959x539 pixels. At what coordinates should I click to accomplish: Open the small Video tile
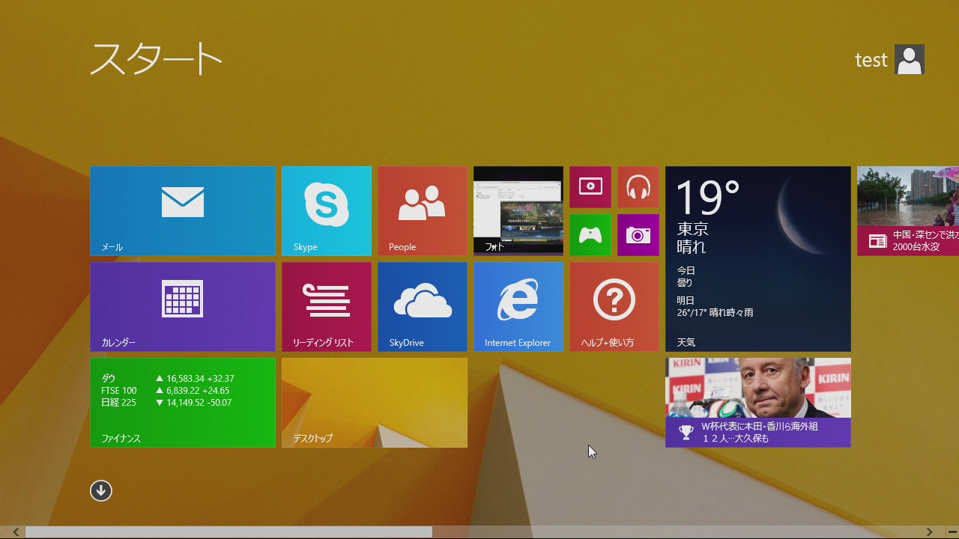(x=590, y=187)
